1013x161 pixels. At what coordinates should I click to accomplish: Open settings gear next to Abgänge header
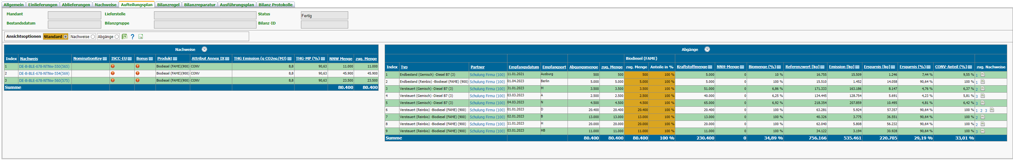click(707, 49)
